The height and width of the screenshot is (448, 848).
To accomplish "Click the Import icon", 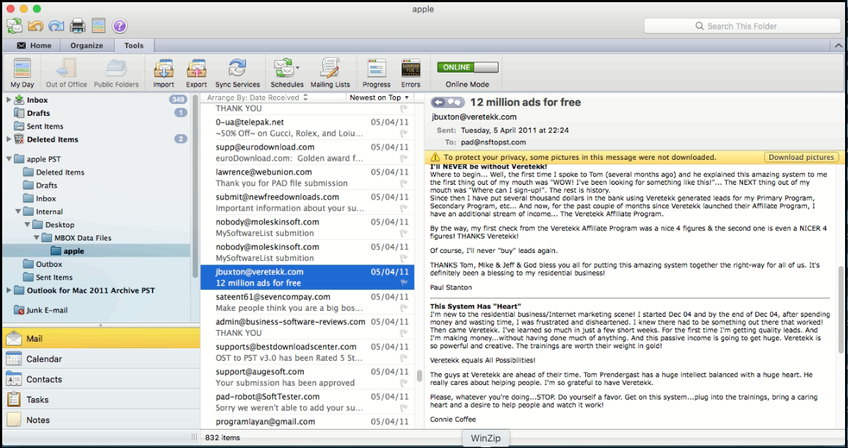I will coord(163,73).
